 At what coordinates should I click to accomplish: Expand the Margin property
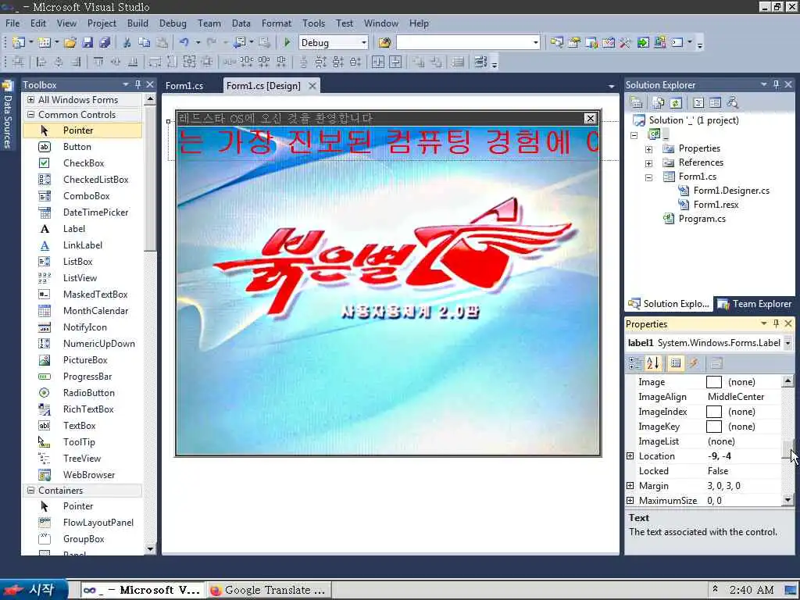(630, 486)
